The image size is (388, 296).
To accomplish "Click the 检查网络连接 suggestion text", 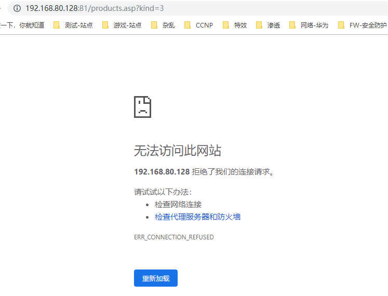I will pos(178,205).
